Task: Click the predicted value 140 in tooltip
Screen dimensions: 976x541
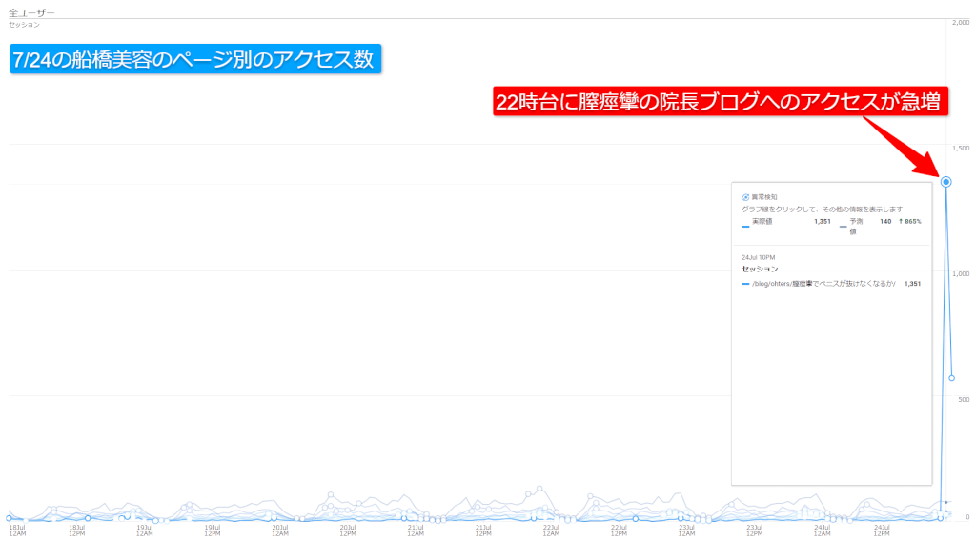Action: pos(885,221)
